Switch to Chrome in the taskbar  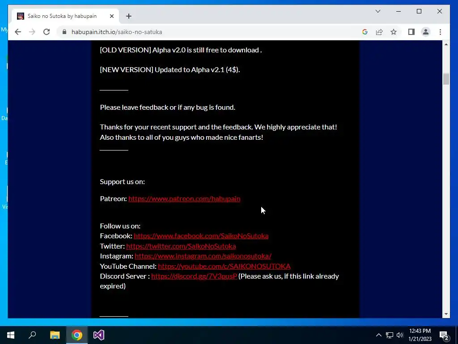pos(77,335)
